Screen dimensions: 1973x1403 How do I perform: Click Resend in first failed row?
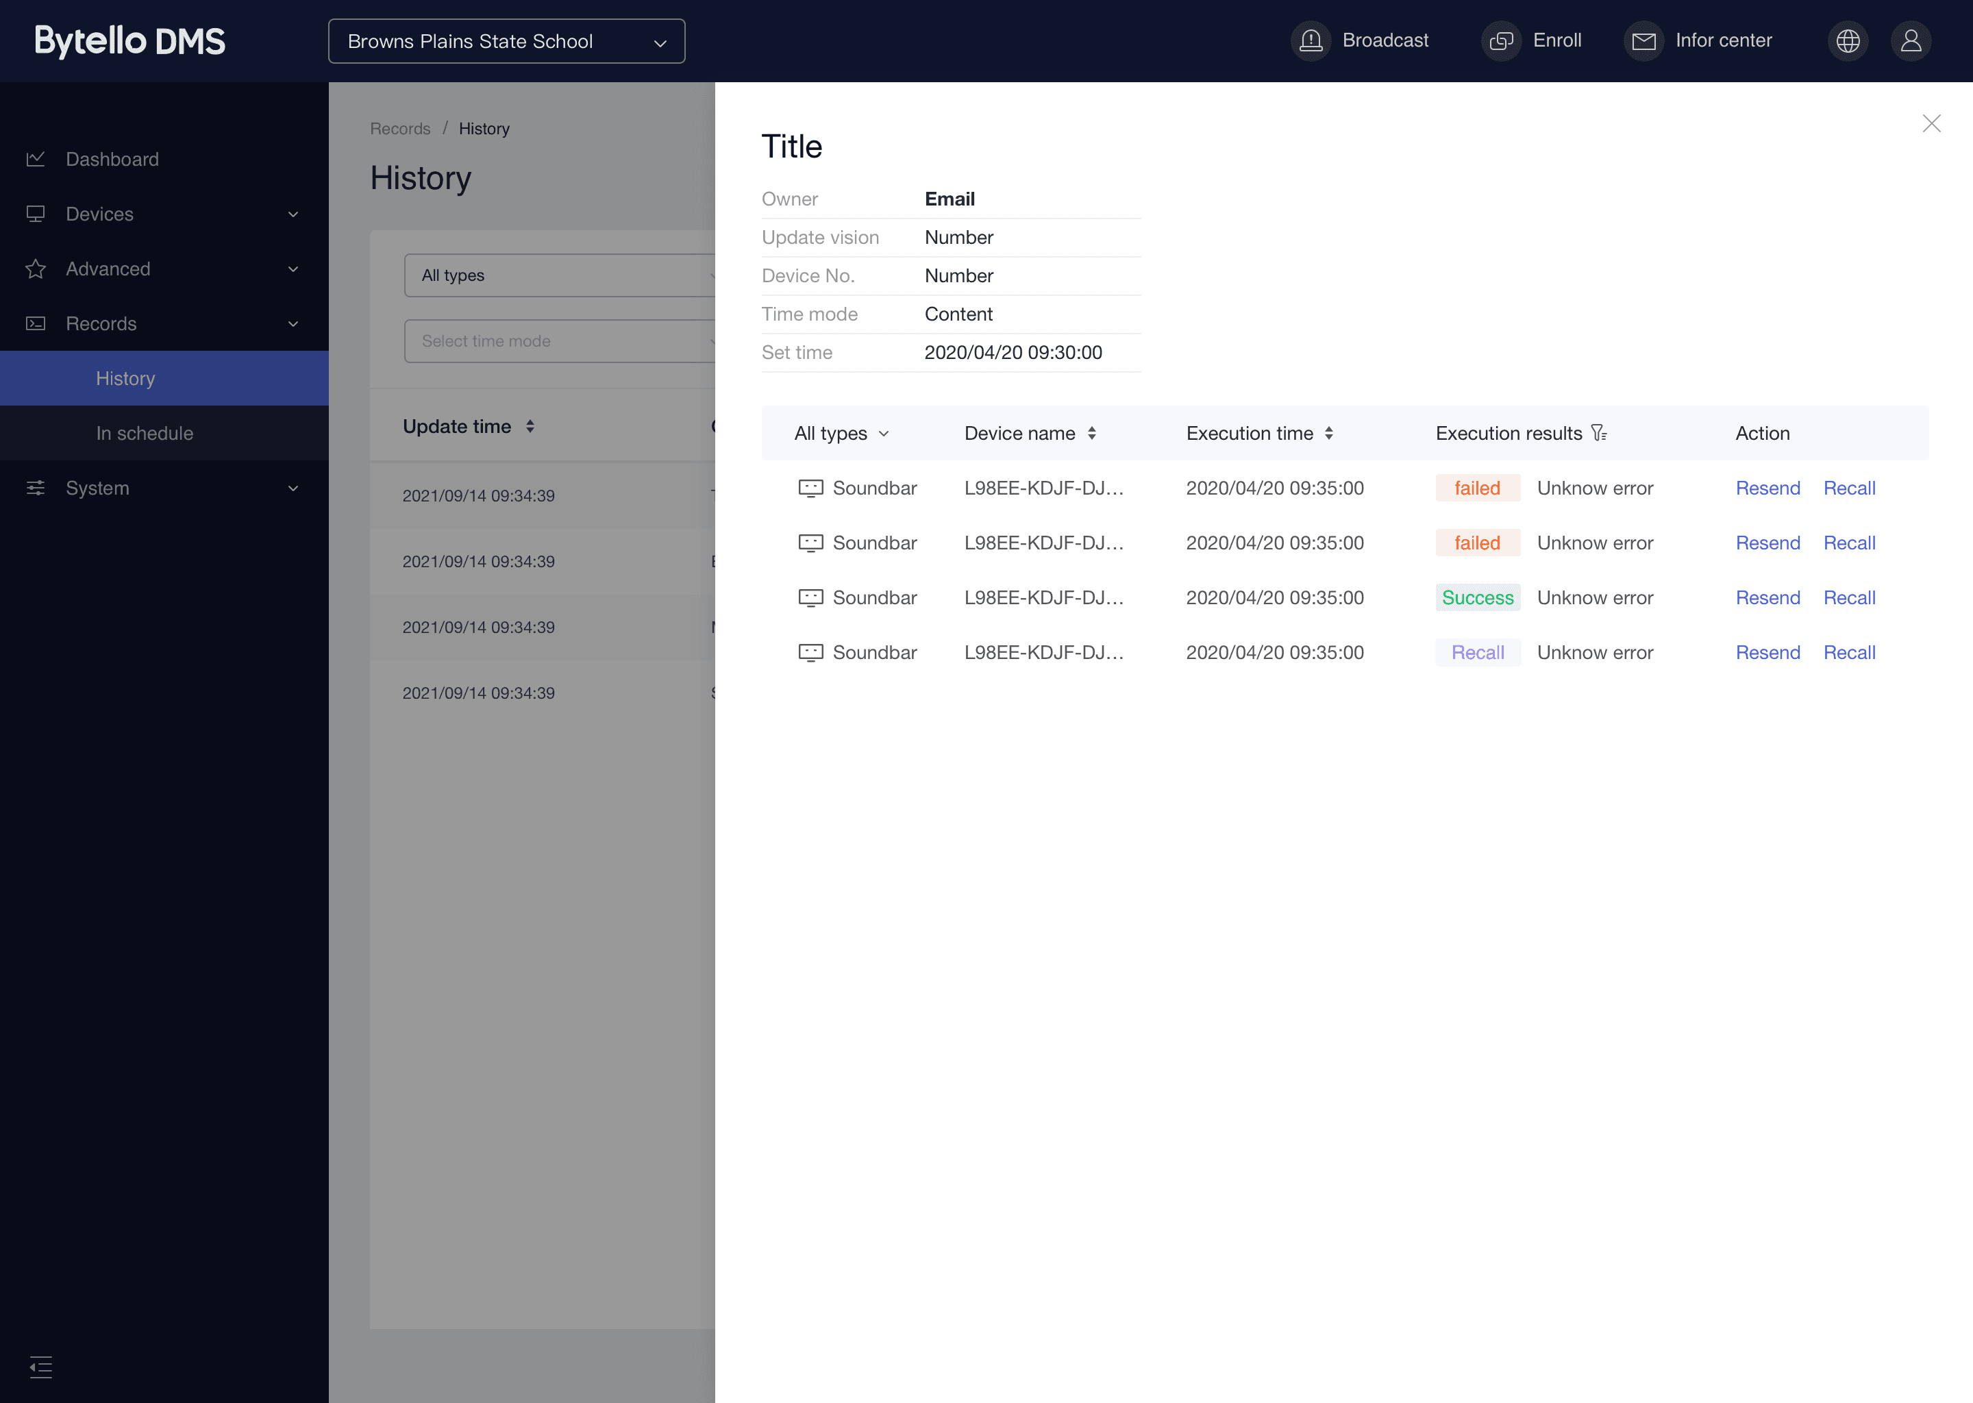click(1767, 488)
